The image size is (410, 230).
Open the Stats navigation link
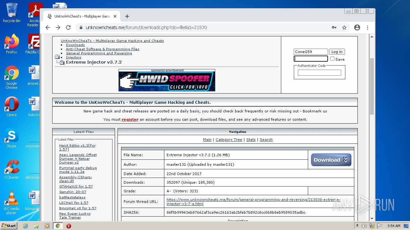[x=251, y=140]
